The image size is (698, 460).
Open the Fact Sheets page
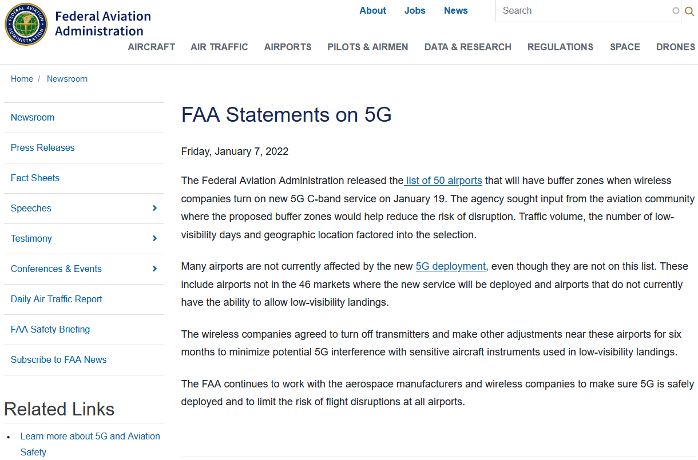click(x=35, y=178)
